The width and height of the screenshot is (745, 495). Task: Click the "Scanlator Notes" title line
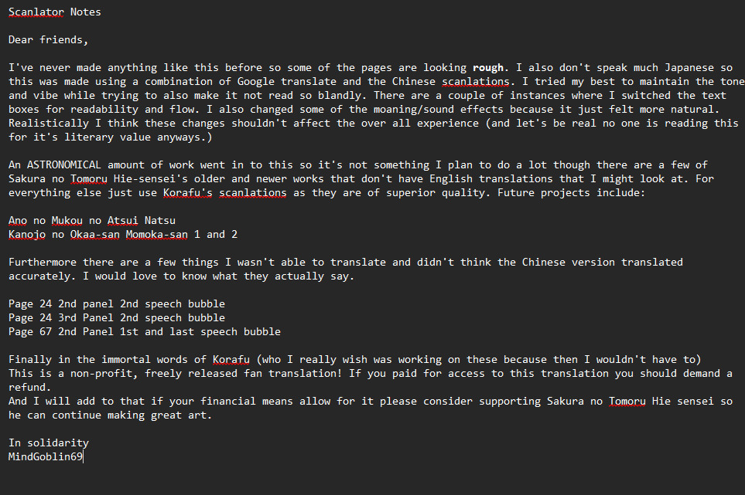[x=54, y=12]
